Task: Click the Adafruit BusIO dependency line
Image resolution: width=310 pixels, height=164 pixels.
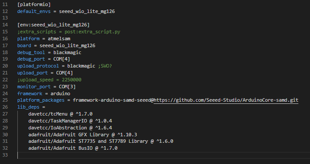Action: pos(73,148)
